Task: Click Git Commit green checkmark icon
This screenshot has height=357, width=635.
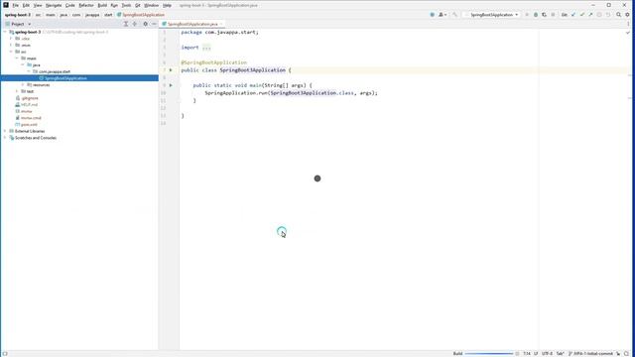Action: click(582, 15)
